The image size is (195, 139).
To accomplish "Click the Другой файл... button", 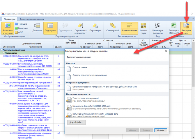I will [76, 122].
